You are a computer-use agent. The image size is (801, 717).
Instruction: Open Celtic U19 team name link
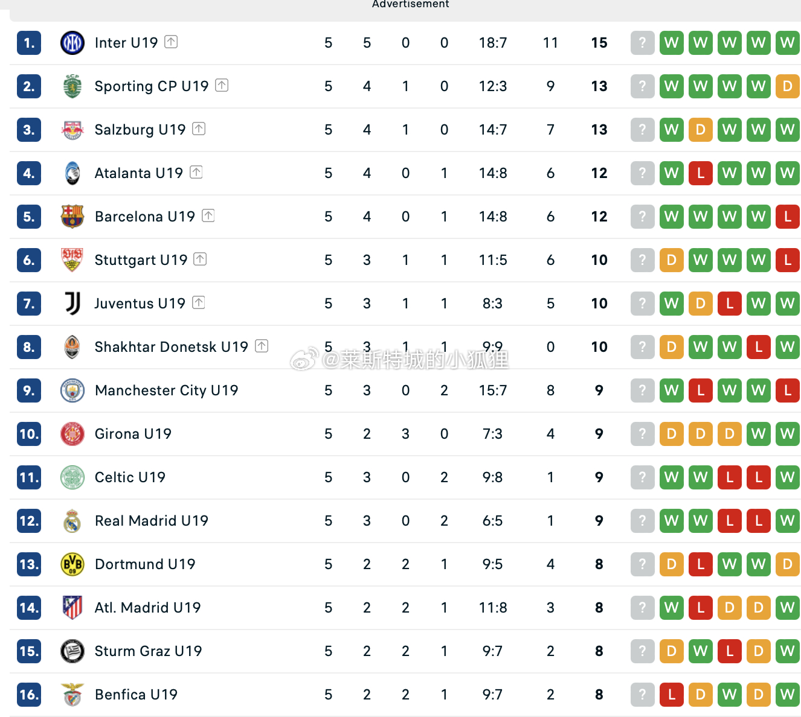click(130, 477)
